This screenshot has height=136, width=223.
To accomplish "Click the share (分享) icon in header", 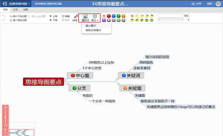I will point(193,4).
